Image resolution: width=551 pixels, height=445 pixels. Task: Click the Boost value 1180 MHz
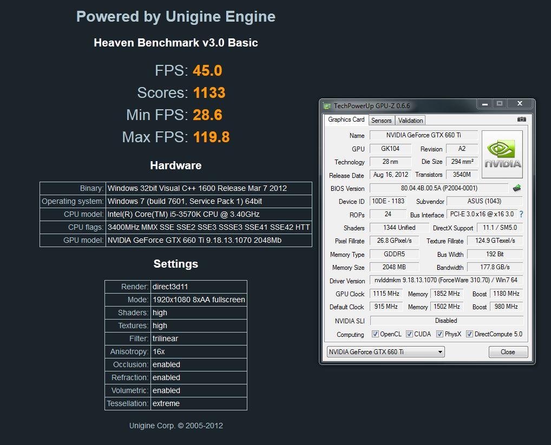[507, 294]
